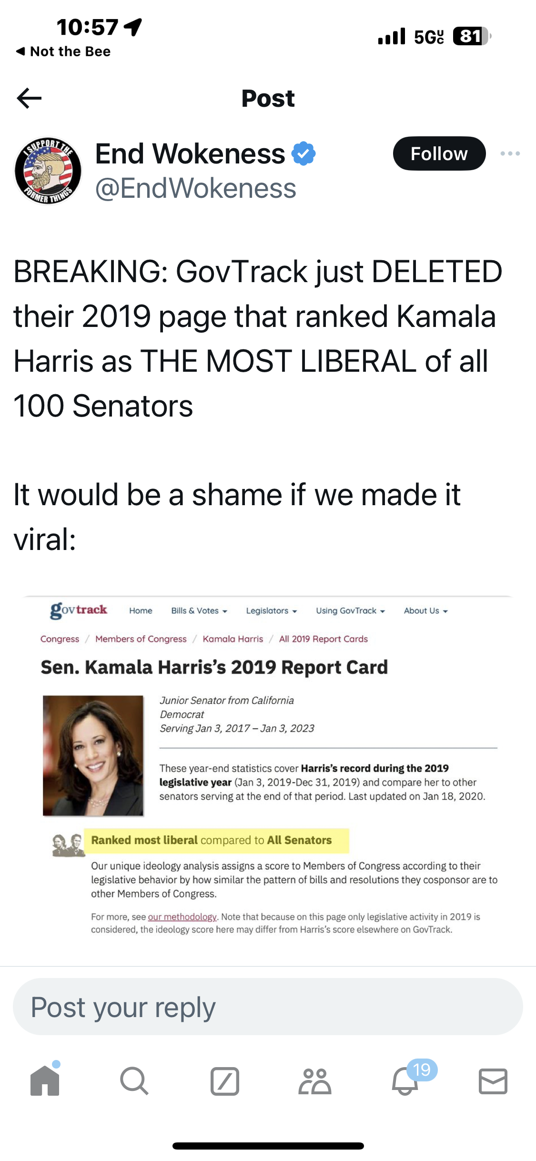Screen dimensions: 536x1161
Task: Tap the back arrow on Post header
Action: click(29, 98)
